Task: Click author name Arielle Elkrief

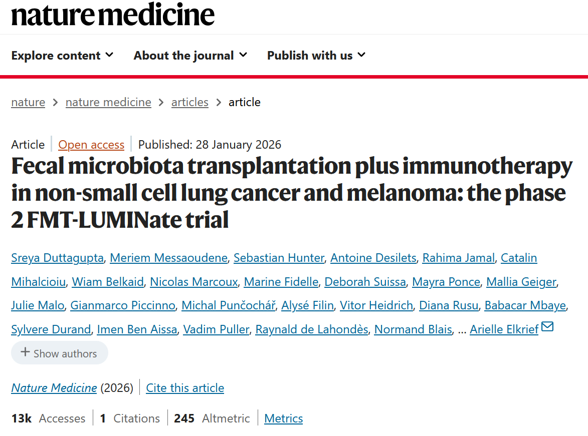Action: (x=504, y=329)
